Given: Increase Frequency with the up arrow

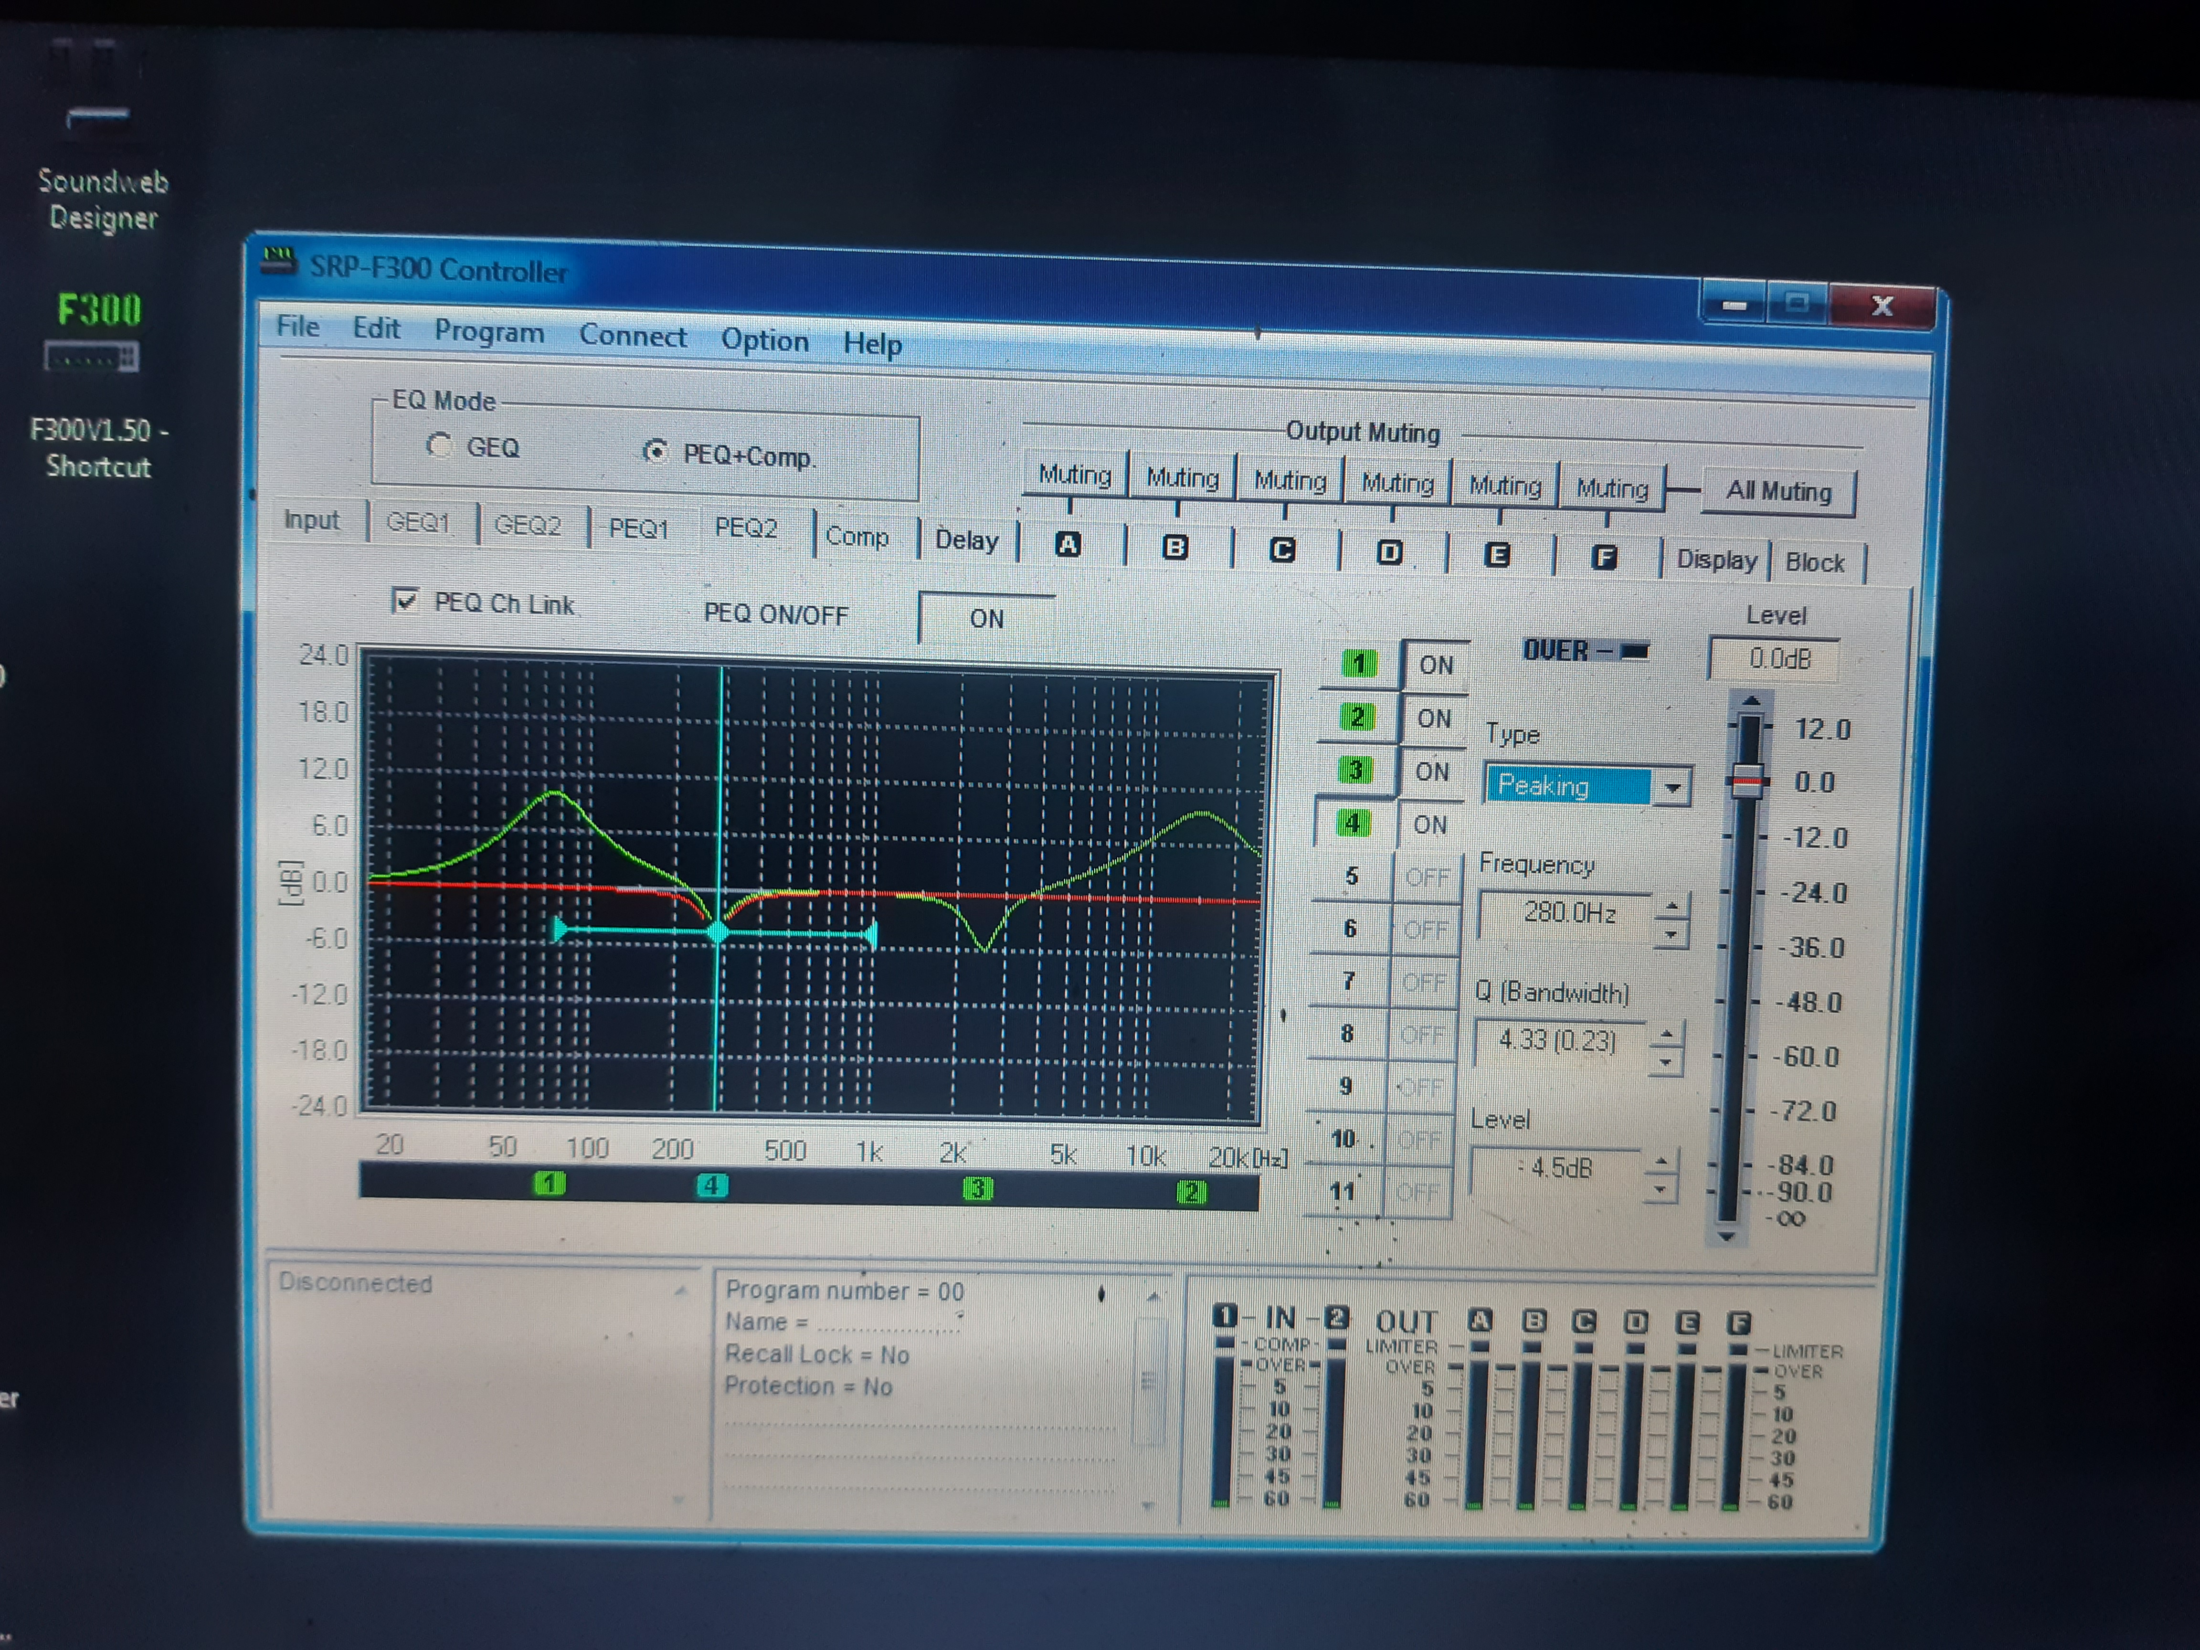Looking at the screenshot, I should (1672, 906).
